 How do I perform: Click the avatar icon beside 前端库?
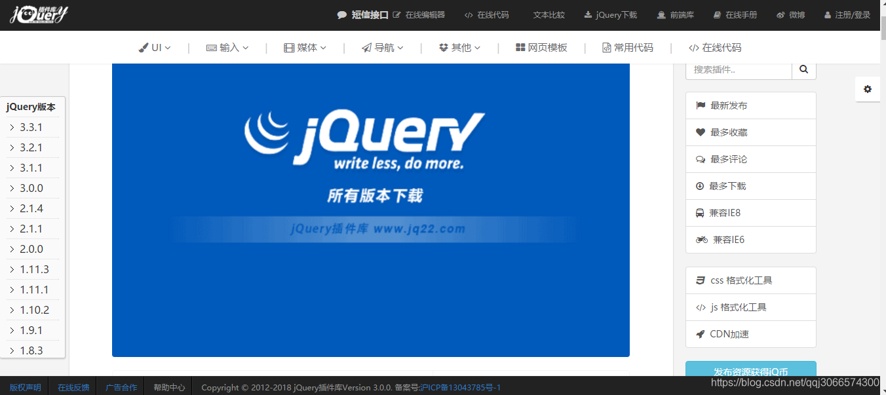[x=661, y=14]
